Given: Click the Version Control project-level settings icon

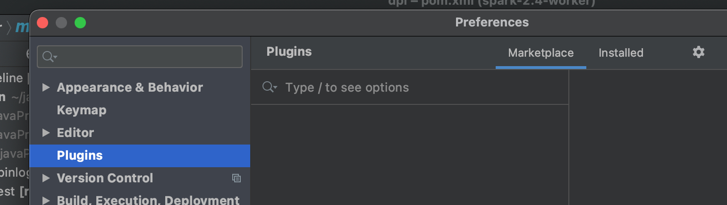Looking at the screenshot, I should click(237, 178).
